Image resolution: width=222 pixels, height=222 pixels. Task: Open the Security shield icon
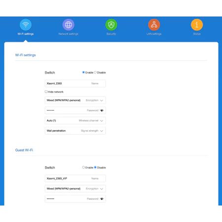pyautogui.click(x=111, y=25)
